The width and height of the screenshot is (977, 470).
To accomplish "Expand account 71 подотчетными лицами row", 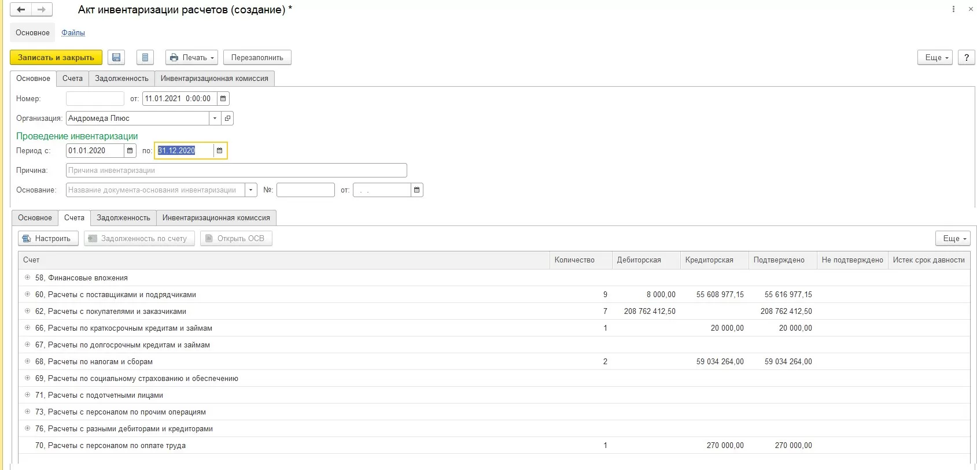I will click(27, 395).
